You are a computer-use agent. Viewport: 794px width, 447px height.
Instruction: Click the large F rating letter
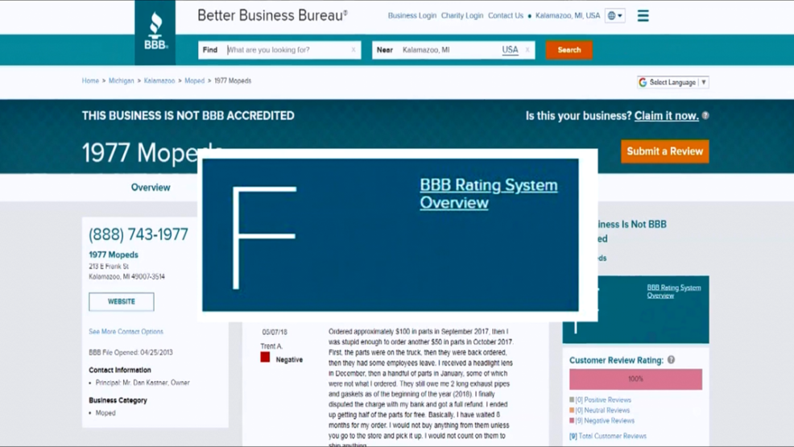(x=264, y=238)
